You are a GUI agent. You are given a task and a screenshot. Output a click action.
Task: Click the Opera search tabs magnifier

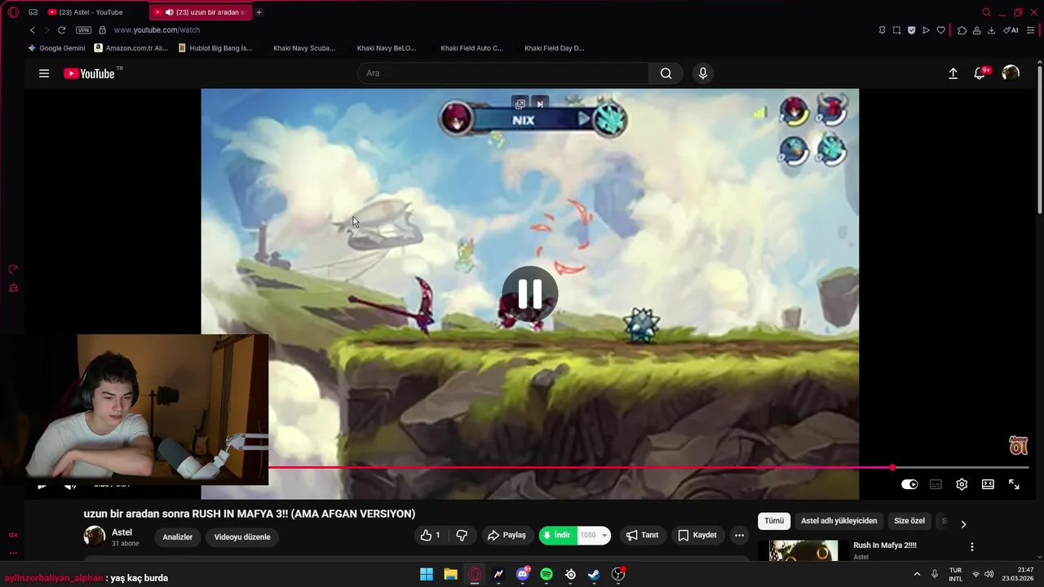click(x=986, y=12)
